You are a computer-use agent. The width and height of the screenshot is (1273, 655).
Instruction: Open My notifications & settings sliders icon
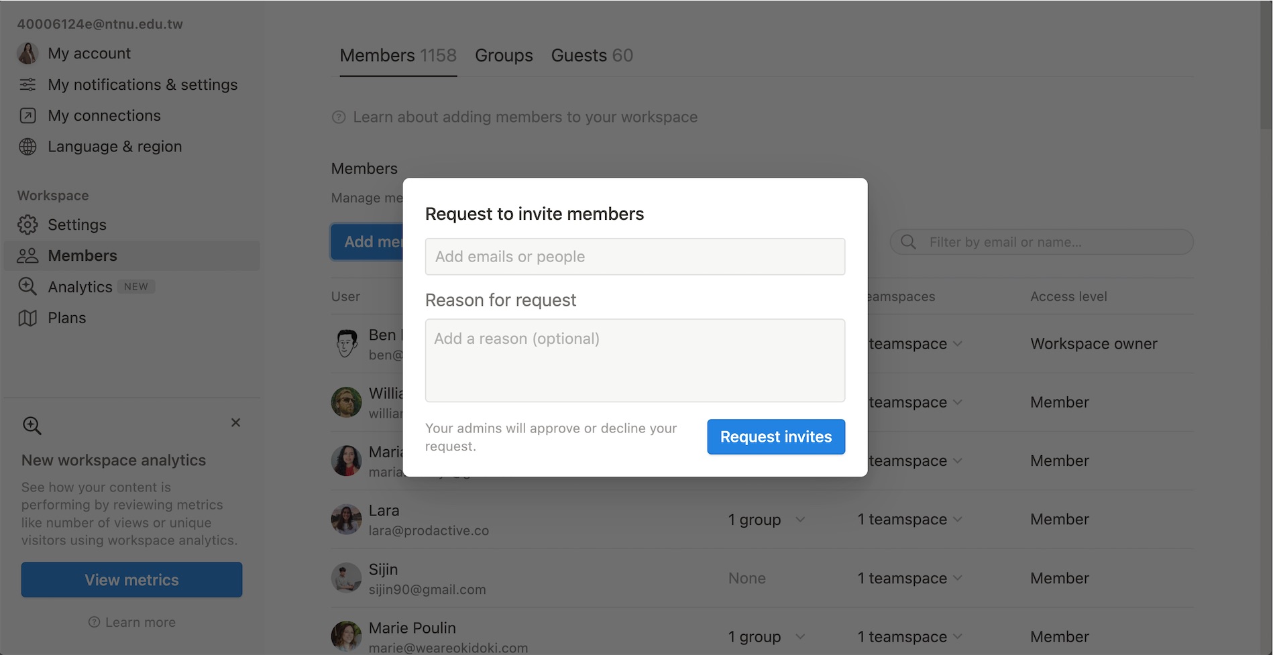pos(27,84)
